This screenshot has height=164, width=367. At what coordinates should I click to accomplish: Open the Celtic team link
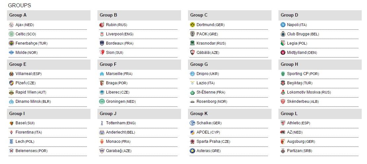point(20,34)
